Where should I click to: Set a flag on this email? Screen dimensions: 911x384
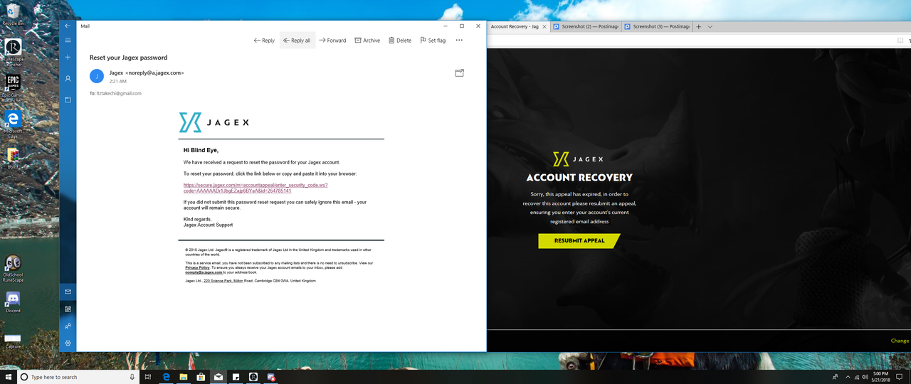tap(433, 41)
